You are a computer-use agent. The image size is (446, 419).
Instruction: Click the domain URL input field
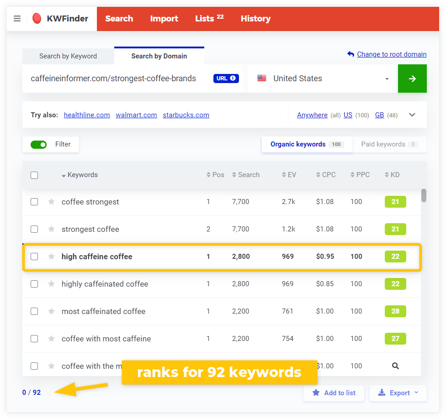pyautogui.click(x=114, y=79)
